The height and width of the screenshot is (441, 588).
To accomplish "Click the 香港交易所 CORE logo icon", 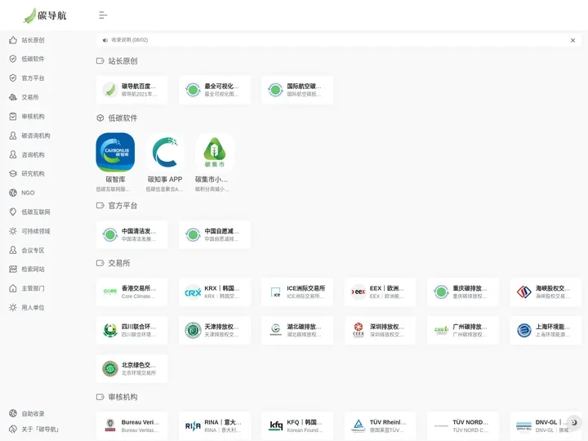I will 110,292.
